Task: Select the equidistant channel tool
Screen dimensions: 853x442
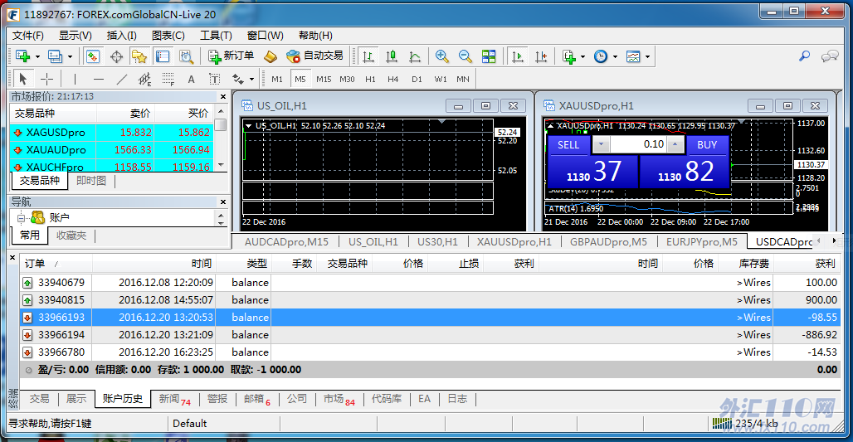Action: (144, 79)
